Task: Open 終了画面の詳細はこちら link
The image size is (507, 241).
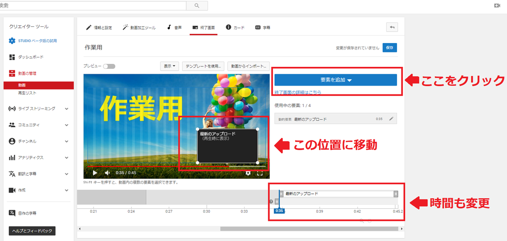Action: 298,92
